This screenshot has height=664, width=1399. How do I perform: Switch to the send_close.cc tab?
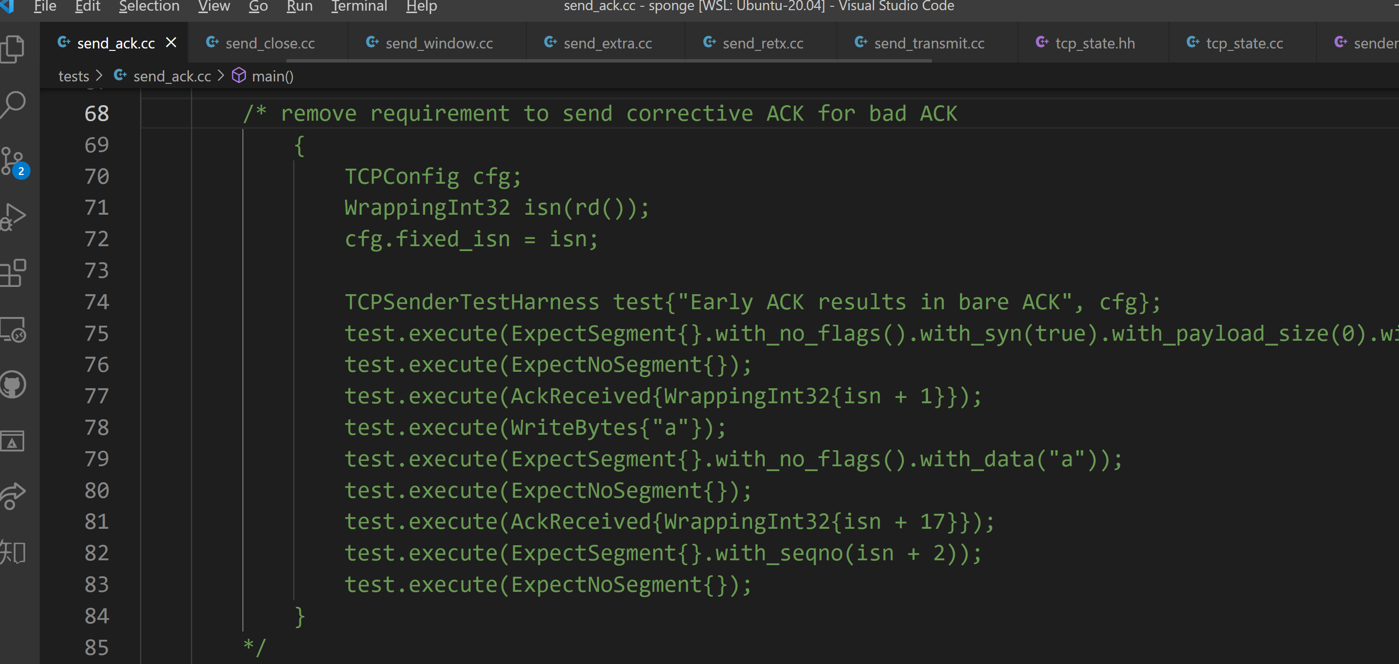pos(269,44)
